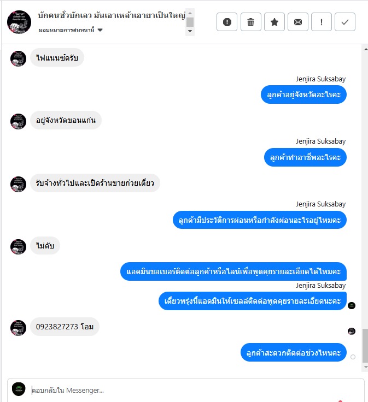Click the title box up arrow
The image size is (368, 402).
coord(190,13)
